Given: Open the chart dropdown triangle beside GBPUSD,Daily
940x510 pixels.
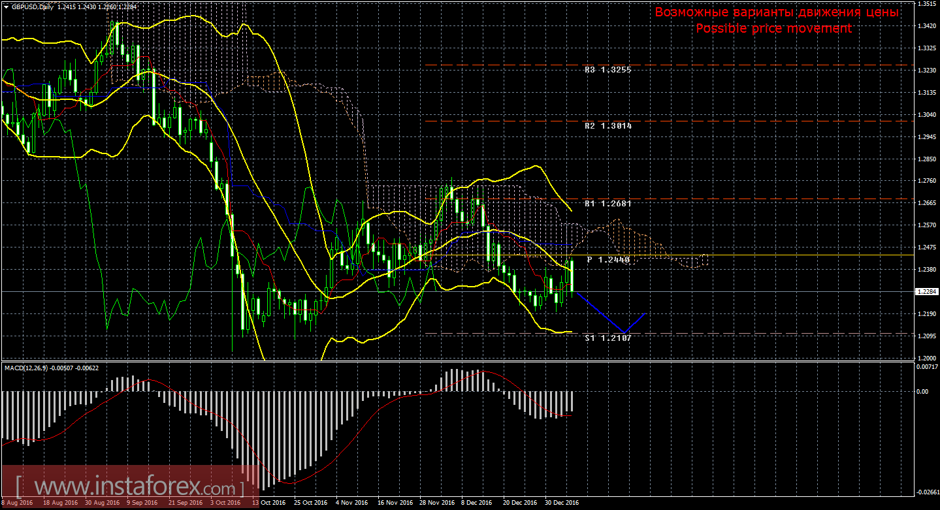Looking at the screenshot, I should pos(6,7).
